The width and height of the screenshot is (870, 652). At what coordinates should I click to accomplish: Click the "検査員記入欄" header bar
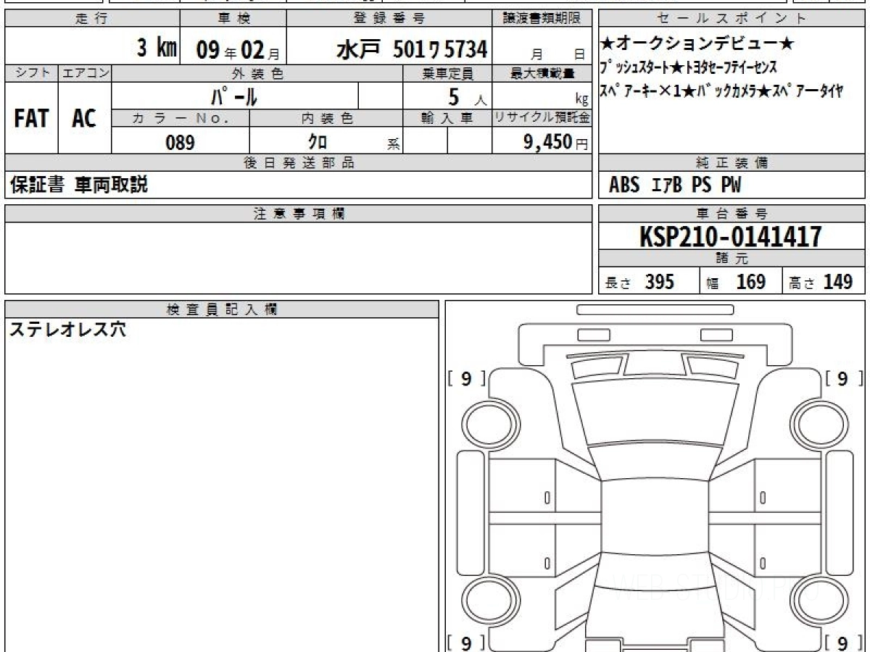click(222, 309)
